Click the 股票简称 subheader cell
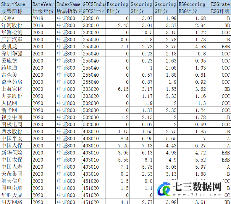The width and height of the screenshot is (231, 204). pos(16,11)
